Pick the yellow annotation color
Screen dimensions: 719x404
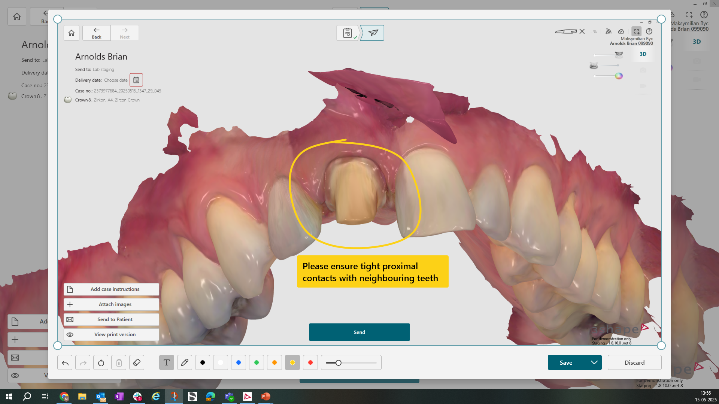(292, 362)
